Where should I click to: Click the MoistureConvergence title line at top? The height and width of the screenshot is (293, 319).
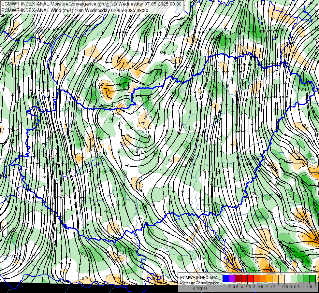click(91, 4)
